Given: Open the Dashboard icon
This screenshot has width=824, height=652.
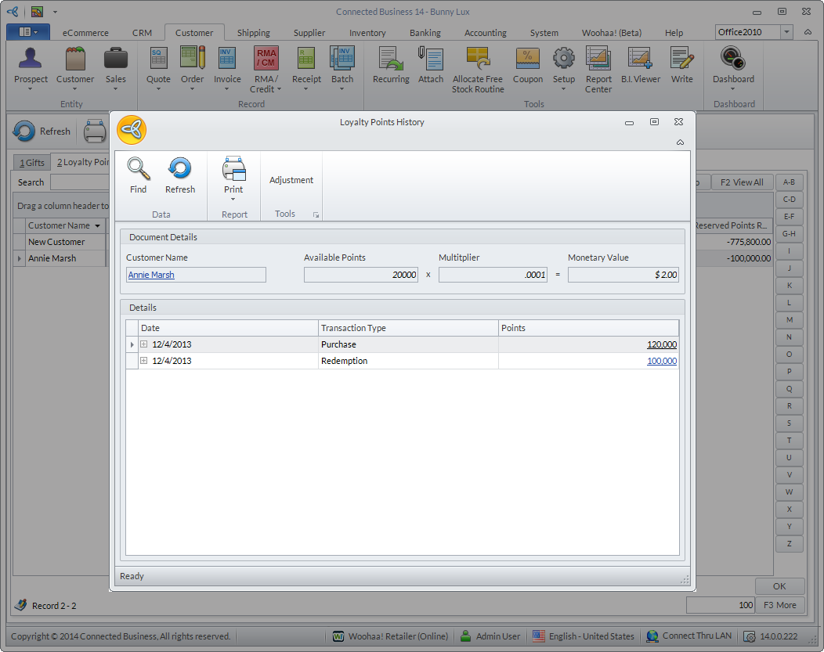Looking at the screenshot, I should 733,60.
